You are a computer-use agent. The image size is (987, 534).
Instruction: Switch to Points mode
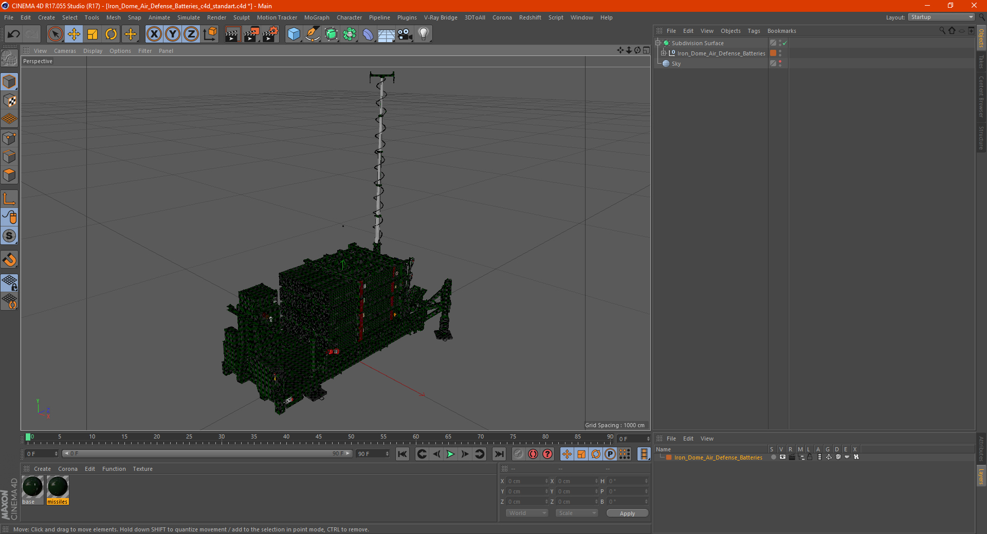pos(9,138)
